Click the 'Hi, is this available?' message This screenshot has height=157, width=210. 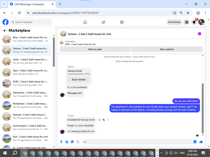pos(77,88)
